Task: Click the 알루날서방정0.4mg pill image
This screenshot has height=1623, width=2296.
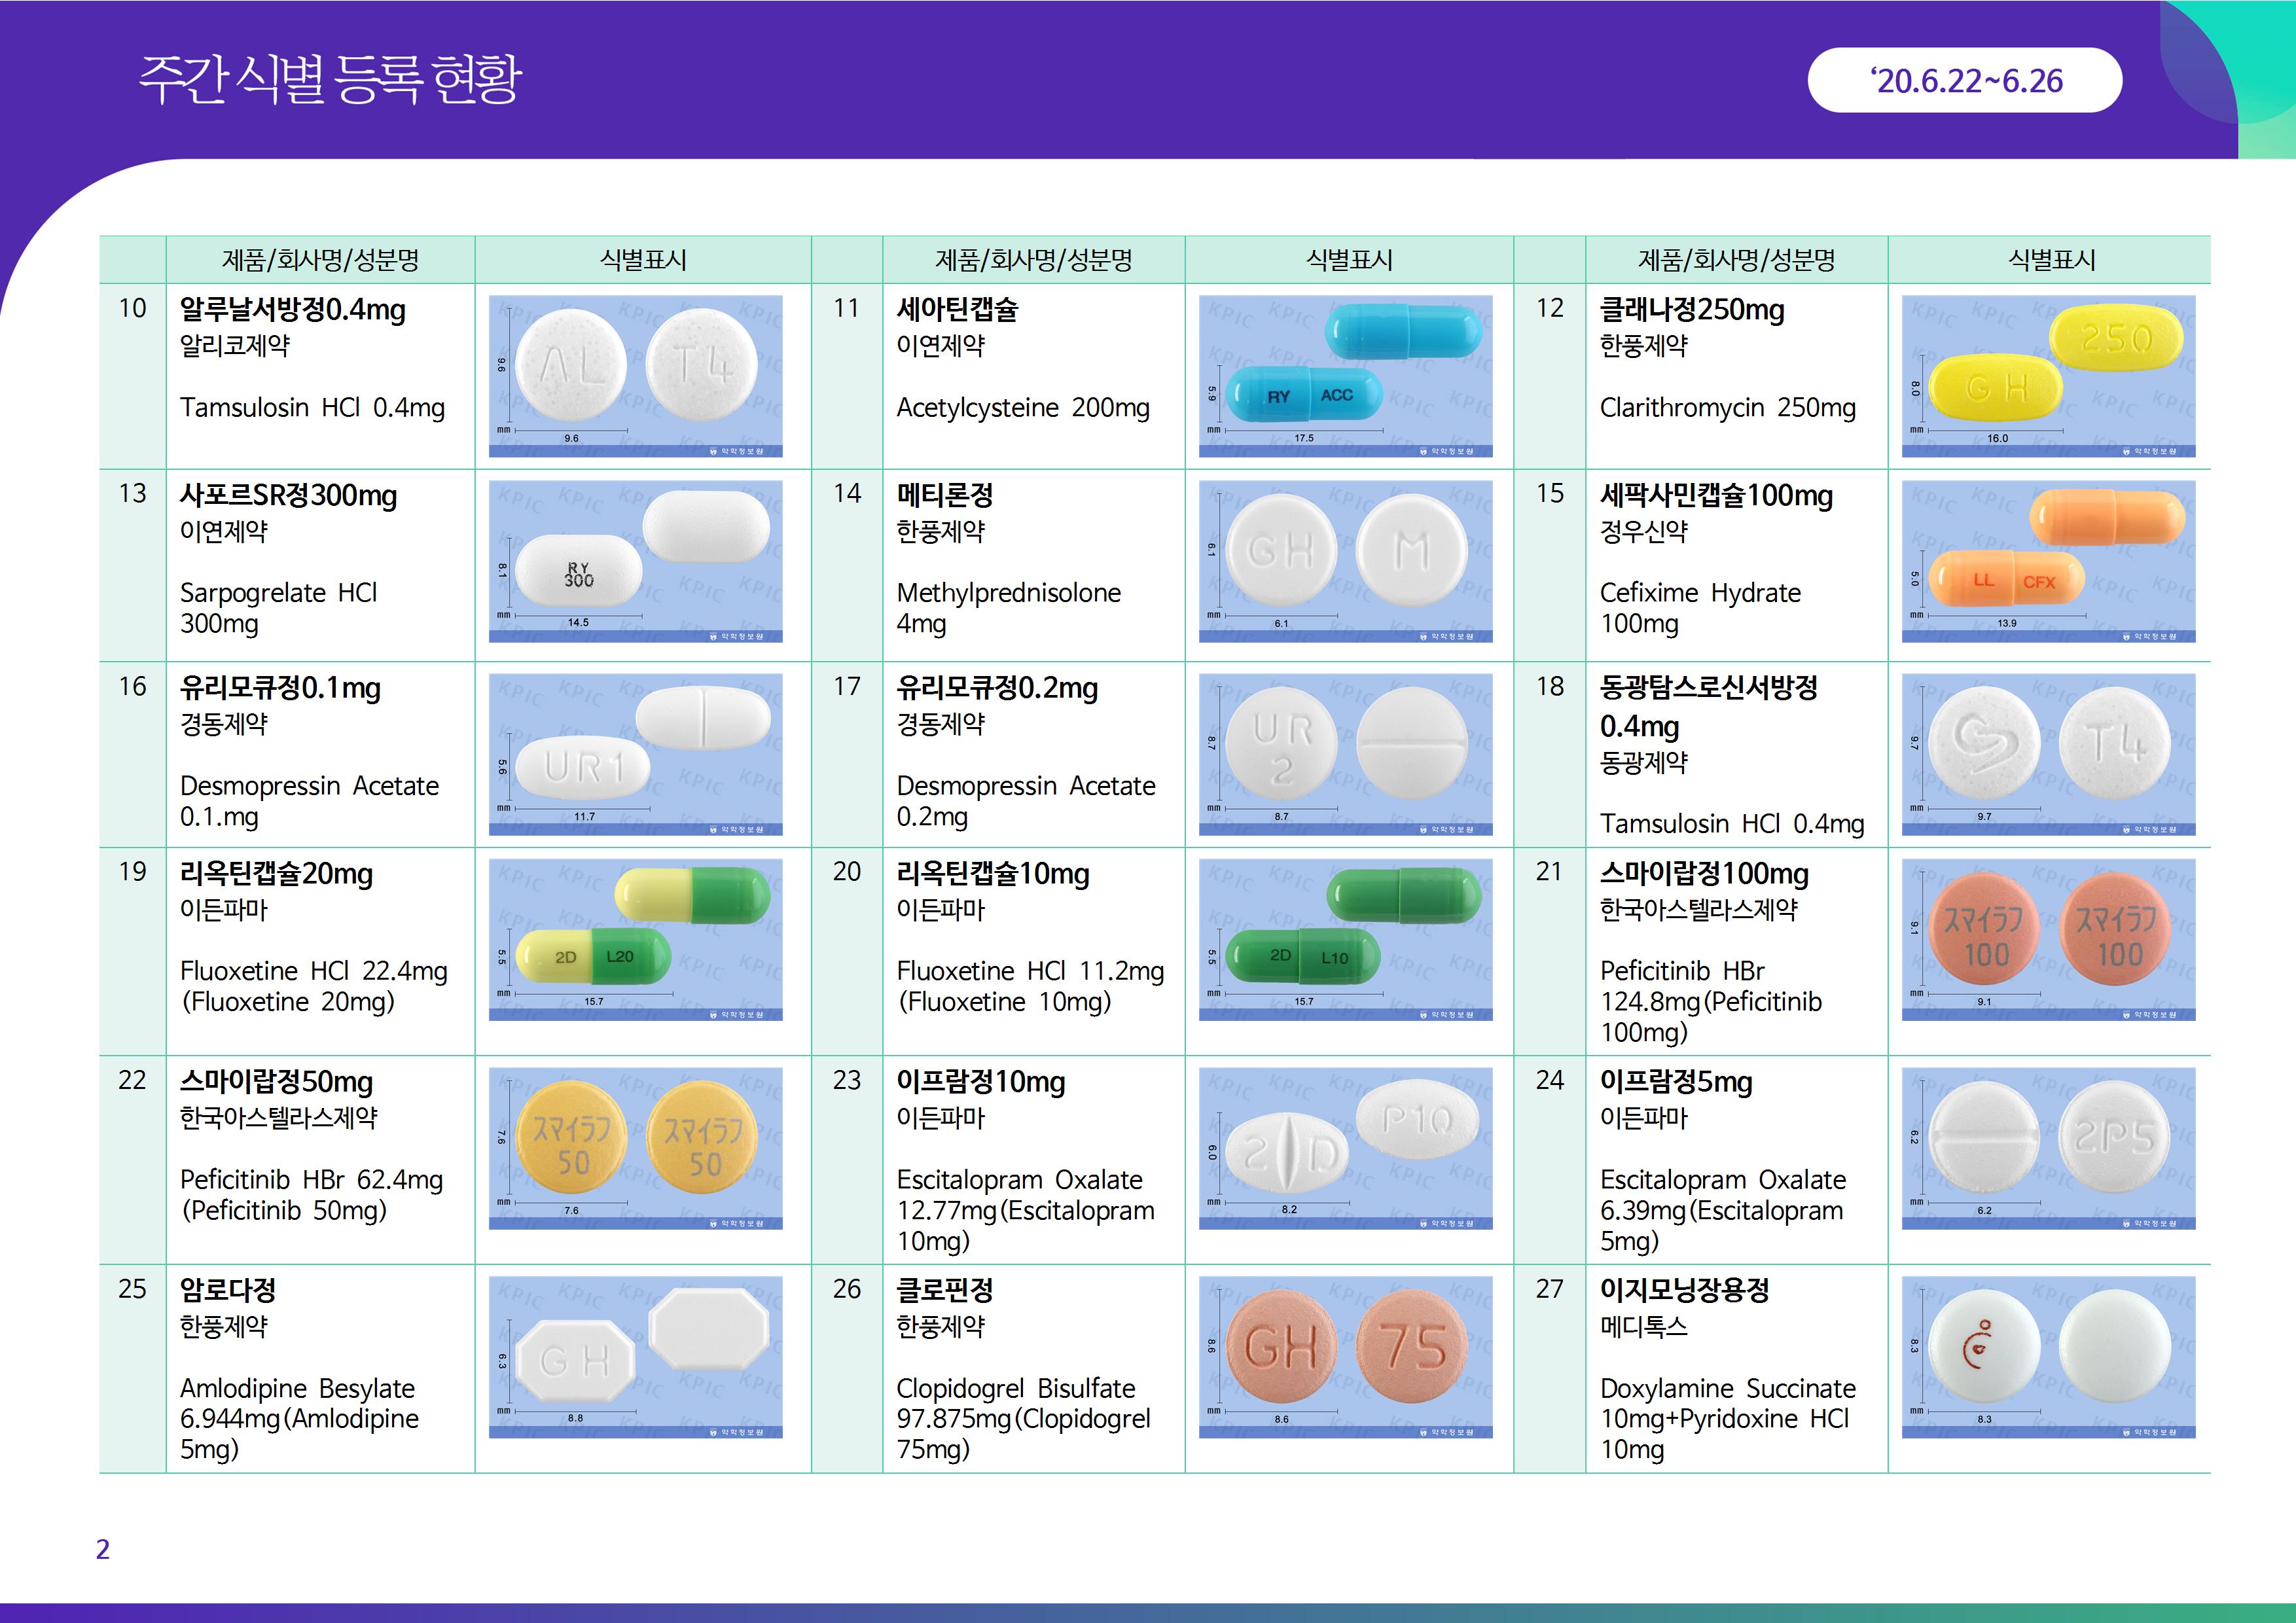Action: (x=635, y=376)
